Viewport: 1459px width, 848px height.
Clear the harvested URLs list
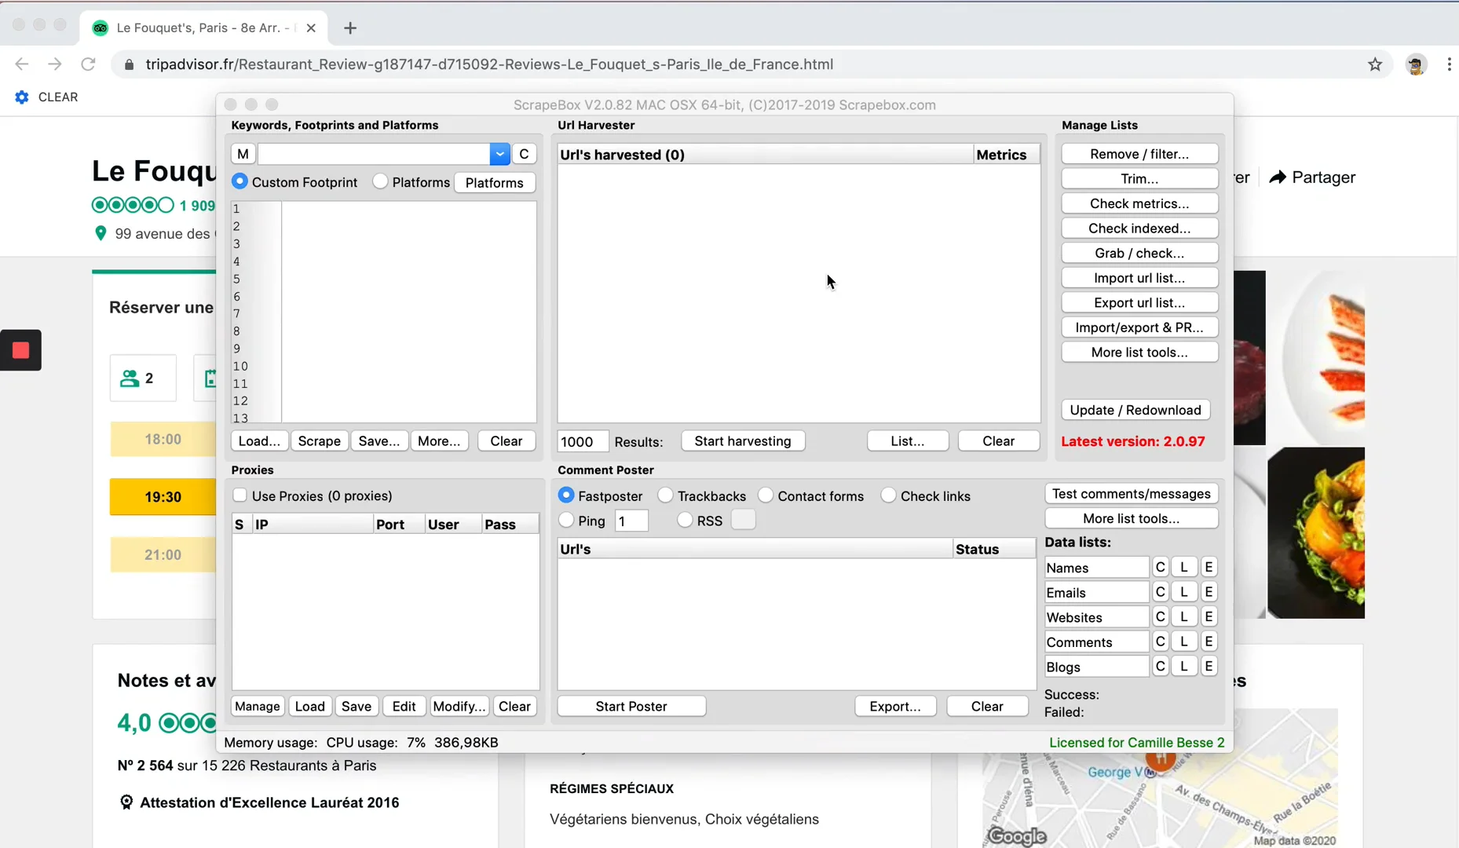(x=999, y=440)
